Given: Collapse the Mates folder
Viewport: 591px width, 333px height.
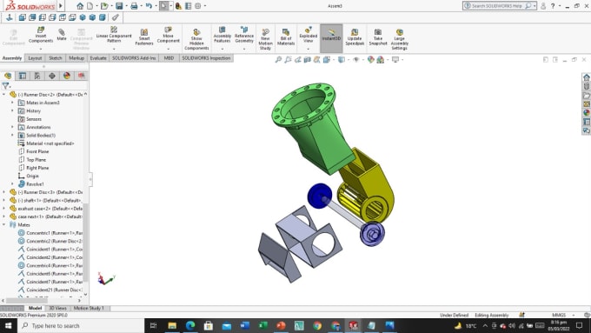Looking at the screenshot, I should pyautogui.click(x=4, y=225).
